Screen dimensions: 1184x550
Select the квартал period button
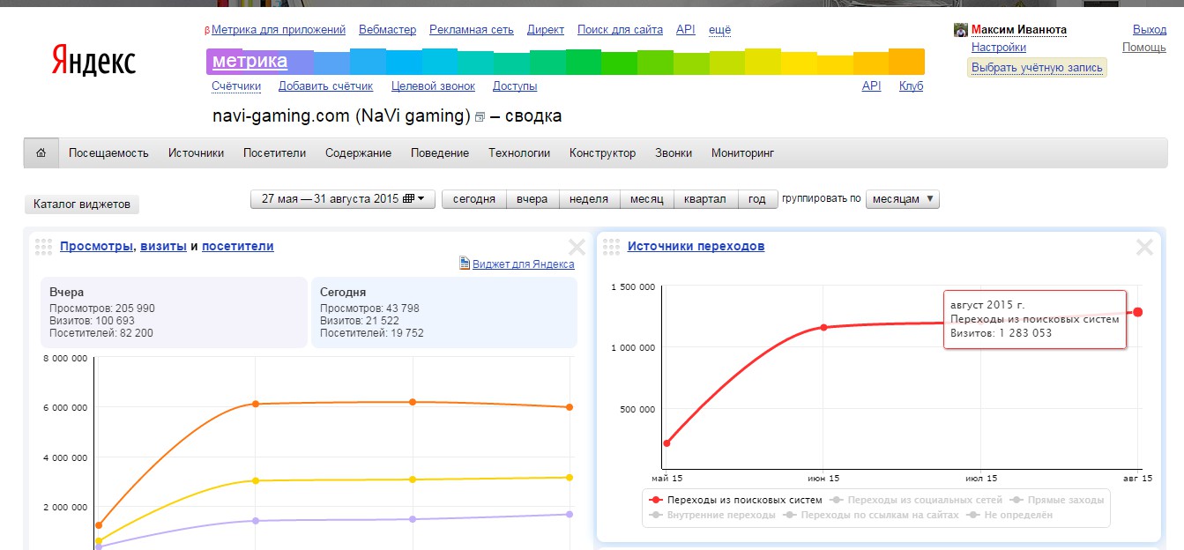point(705,199)
